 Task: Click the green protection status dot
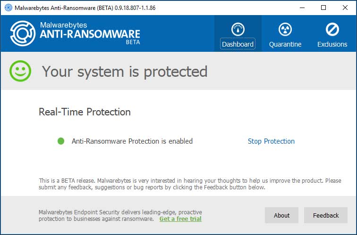tap(61, 141)
